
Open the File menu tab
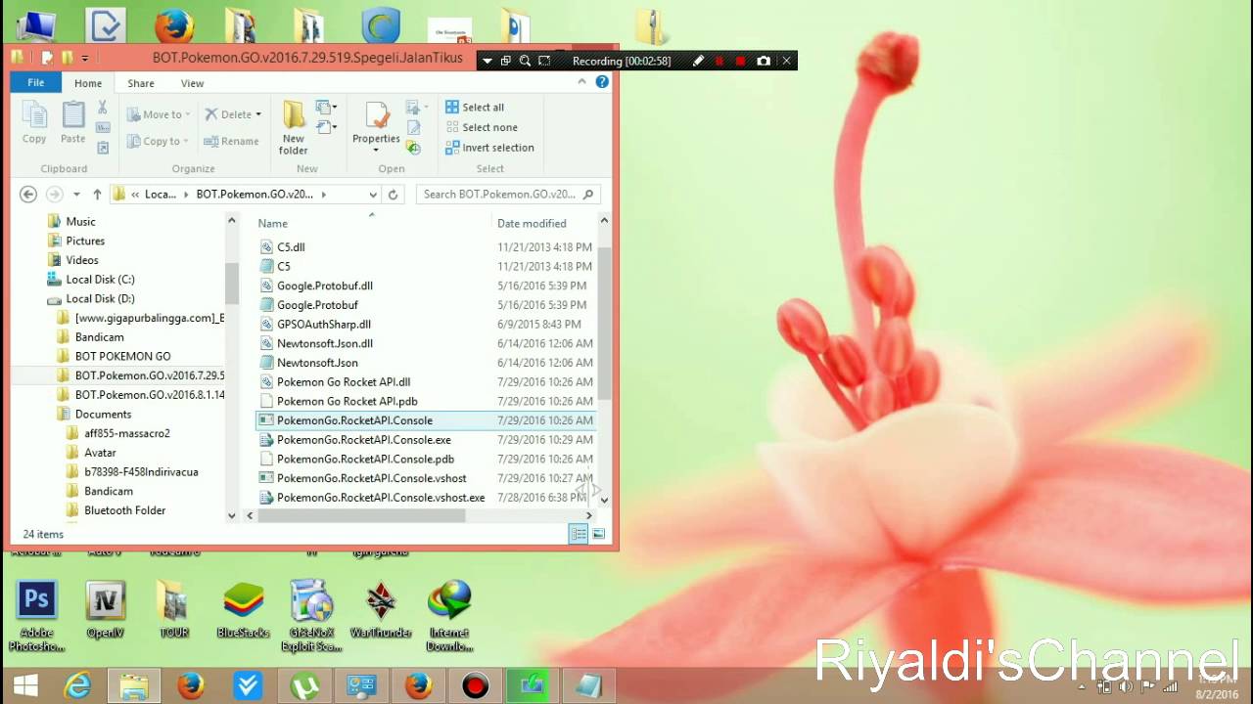click(36, 83)
